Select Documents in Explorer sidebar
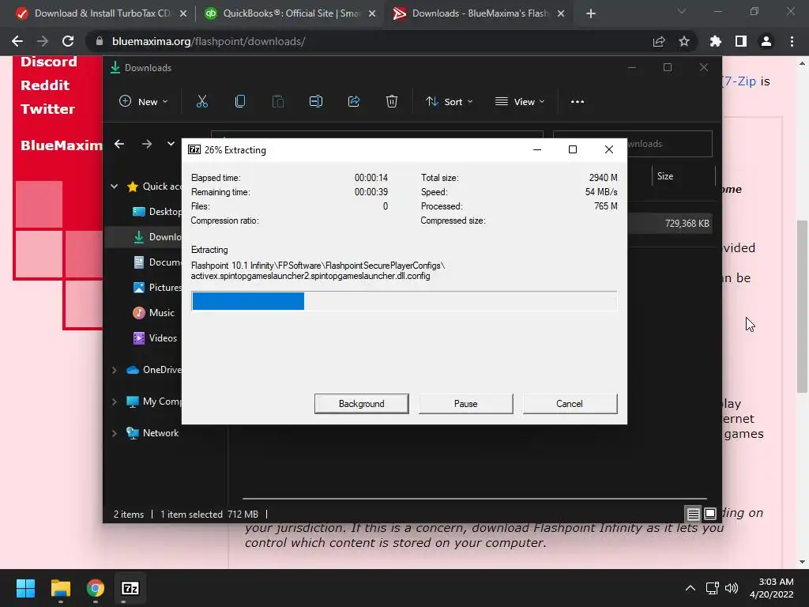 157,262
